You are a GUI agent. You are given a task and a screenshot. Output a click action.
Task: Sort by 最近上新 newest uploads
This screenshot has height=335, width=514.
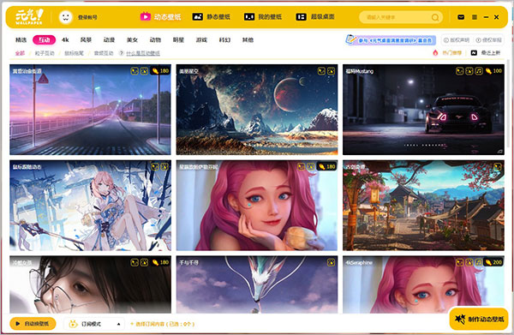coord(486,53)
